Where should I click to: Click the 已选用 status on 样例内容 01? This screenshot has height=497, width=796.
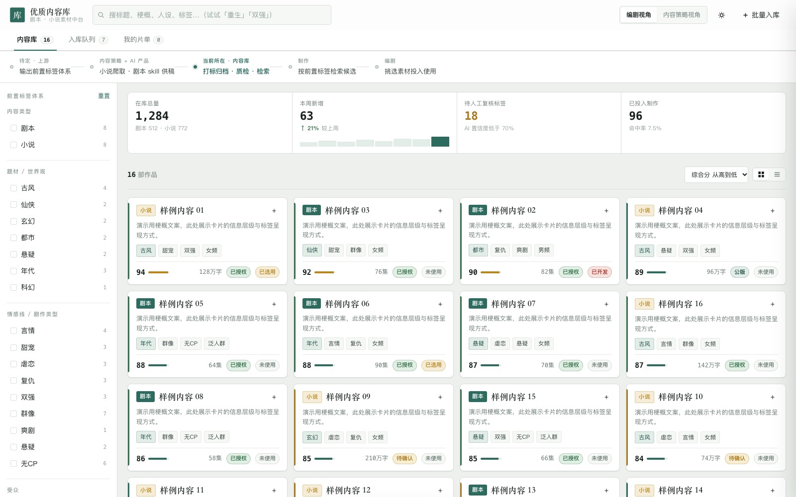267,272
